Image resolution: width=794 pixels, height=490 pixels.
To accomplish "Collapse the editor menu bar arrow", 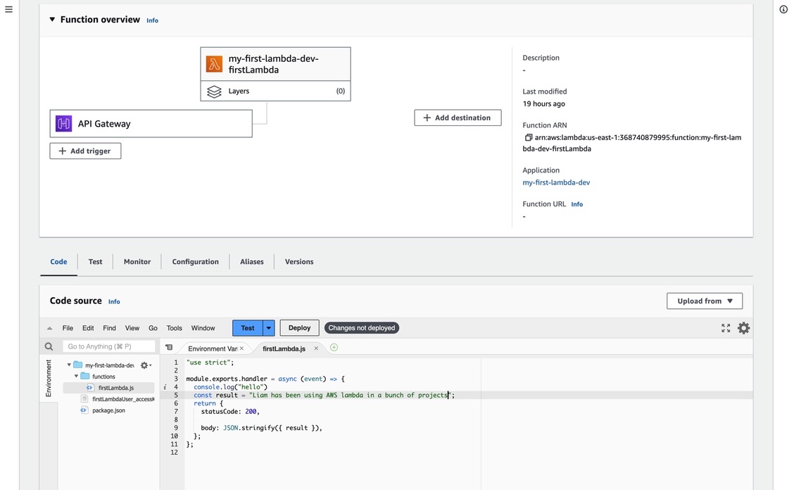I will [x=49, y=328].
